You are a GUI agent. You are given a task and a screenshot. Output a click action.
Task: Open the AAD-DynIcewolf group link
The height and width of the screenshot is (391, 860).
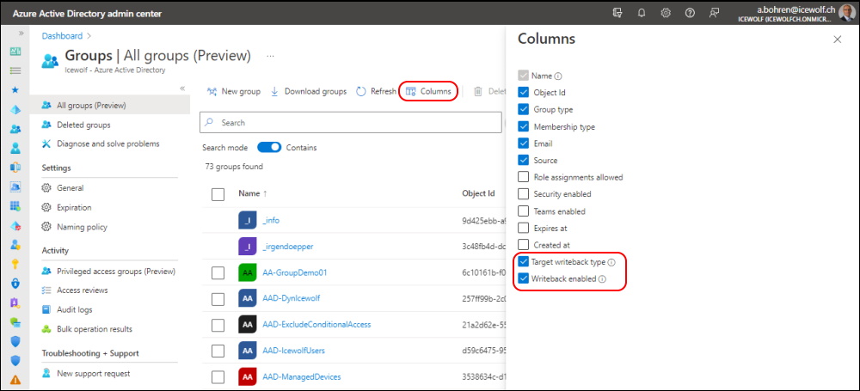(292, 298)
